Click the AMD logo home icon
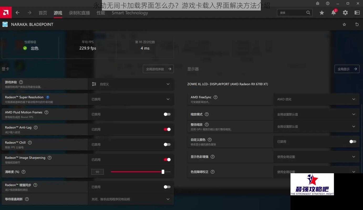Image resolution: width=363 pixels, height=210 pixels. coord(6,12)
